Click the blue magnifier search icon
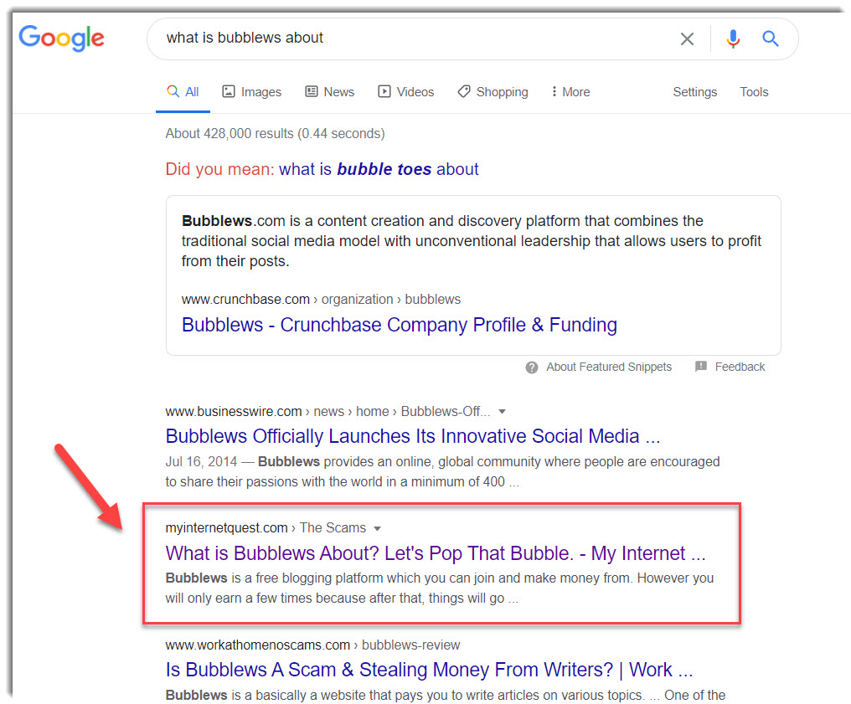Image resolution: width=851 pixels, height=704 pixels. pyautogui.click(x=771, y=39)
